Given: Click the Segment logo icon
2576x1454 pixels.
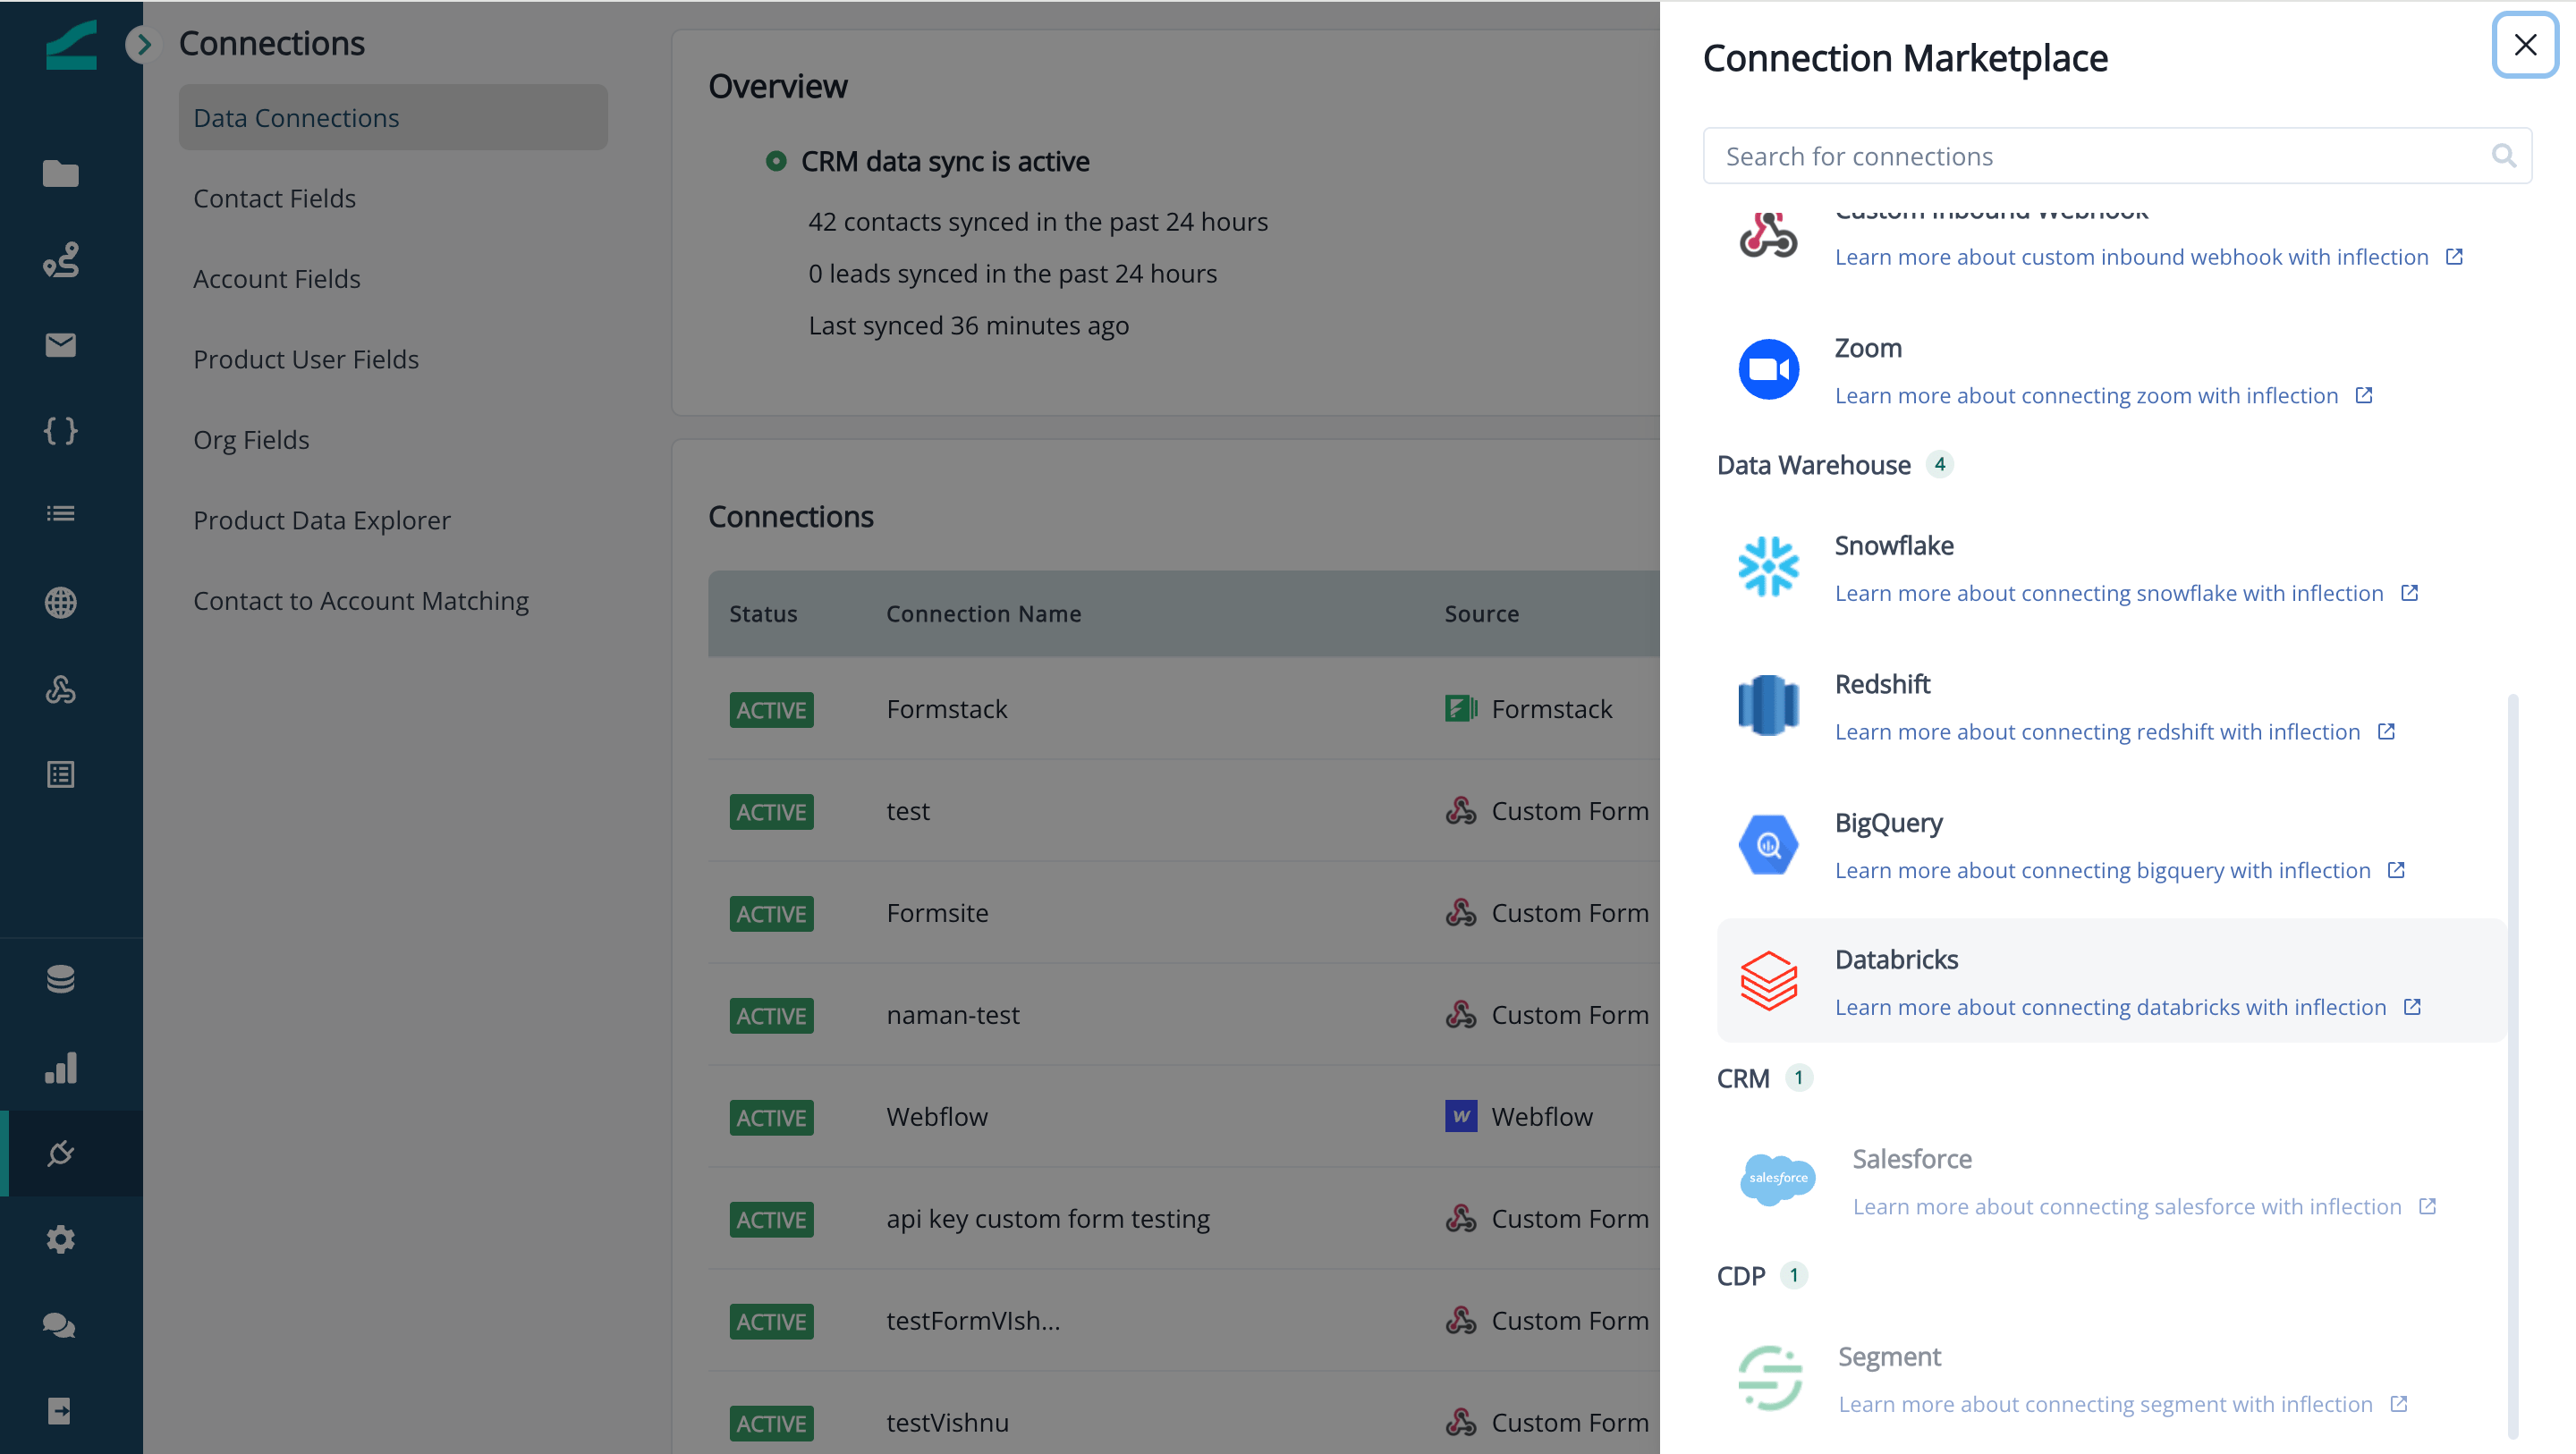Looking at the screenshot, I should [1770, 1378].
